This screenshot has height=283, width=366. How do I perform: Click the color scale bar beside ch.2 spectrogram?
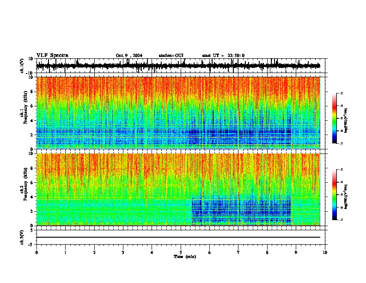pyautogui.click(x=335, y=195)
